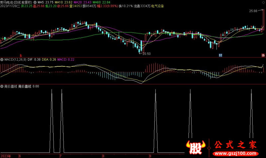Select the MA5: 23.75 label
This screenshot has width=266, height=158.
click(46, 2)
